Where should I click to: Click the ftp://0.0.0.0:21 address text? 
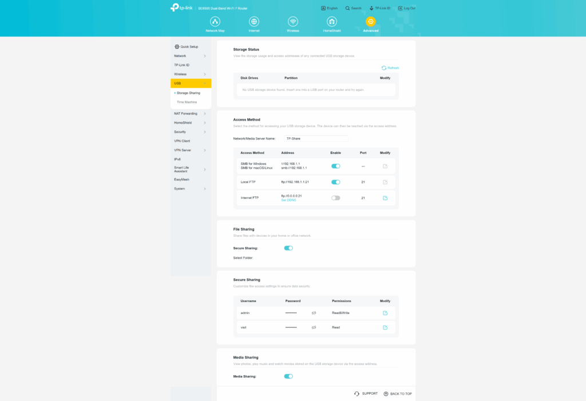[291, 196]
